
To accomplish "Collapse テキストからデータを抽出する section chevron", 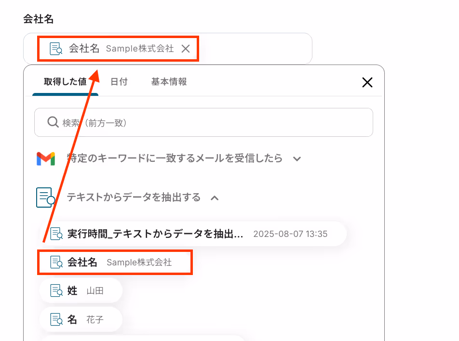I will coord(215,198).
